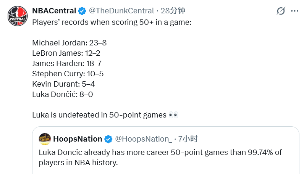
Task: Click the "LeBron James: 12–2" line
Action: click(x=66, y=53)
